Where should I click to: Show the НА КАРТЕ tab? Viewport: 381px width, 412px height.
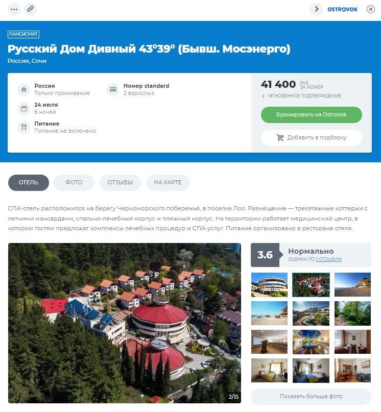tap(168, 182)
